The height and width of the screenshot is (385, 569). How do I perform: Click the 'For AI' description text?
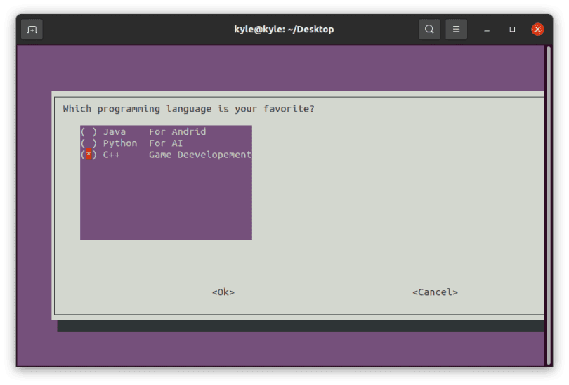coord(166,143)
